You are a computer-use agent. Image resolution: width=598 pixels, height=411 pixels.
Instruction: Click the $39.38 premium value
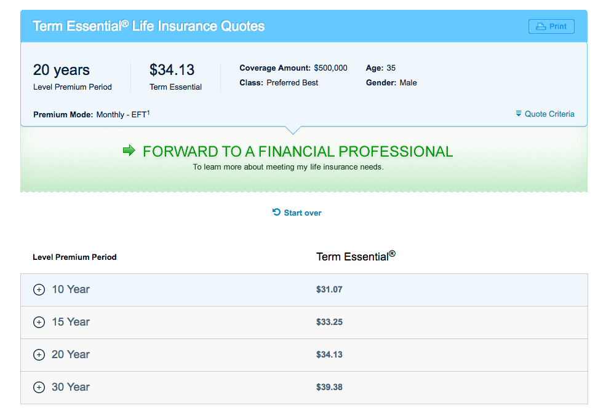pos(329,387)
